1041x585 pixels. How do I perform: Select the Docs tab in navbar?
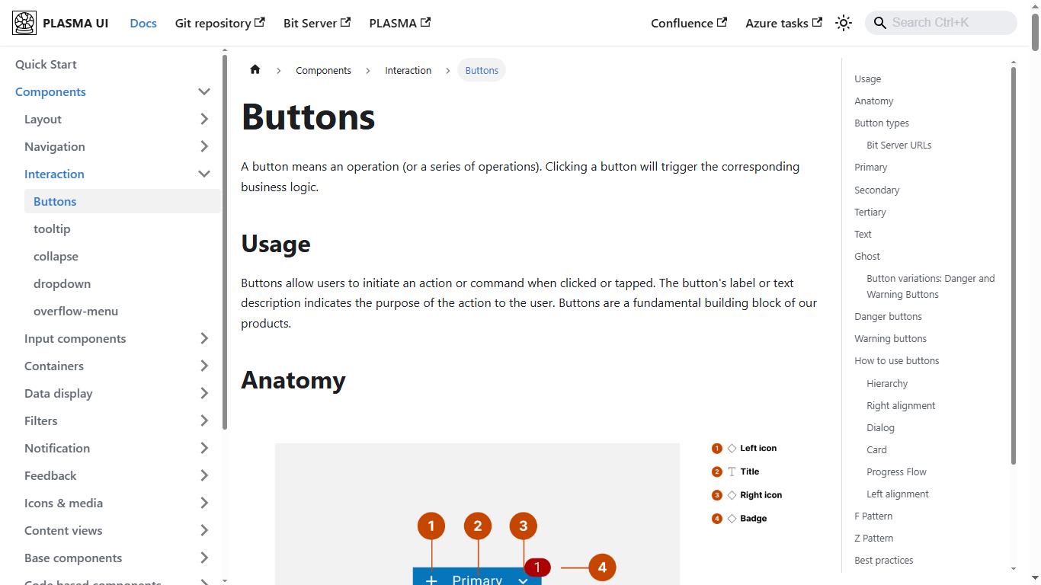point(143,23)
